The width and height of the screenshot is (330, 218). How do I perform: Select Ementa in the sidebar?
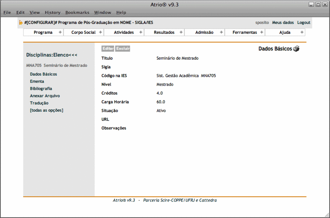pos(37,81)
